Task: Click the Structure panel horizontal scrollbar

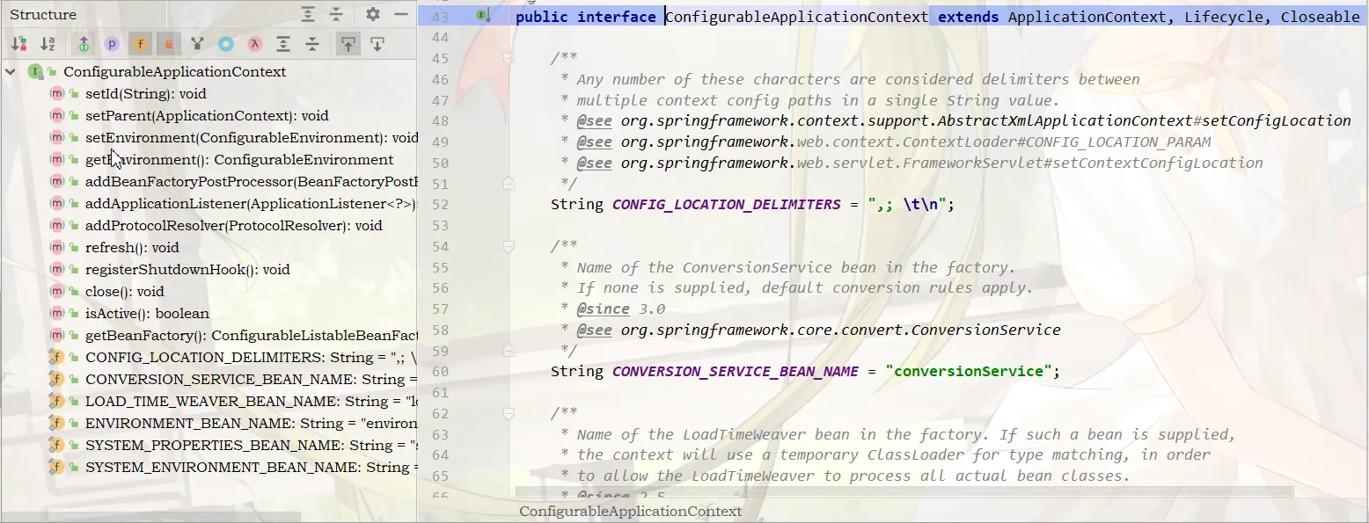Action: point(150,518)
